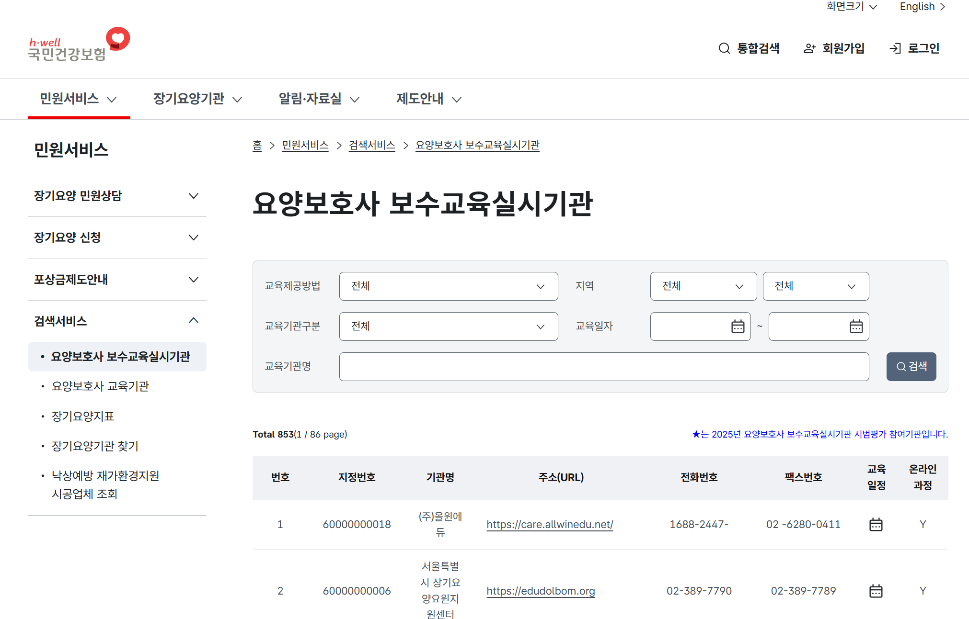Open first 지역 region dropdown

(x=704, y=286)
